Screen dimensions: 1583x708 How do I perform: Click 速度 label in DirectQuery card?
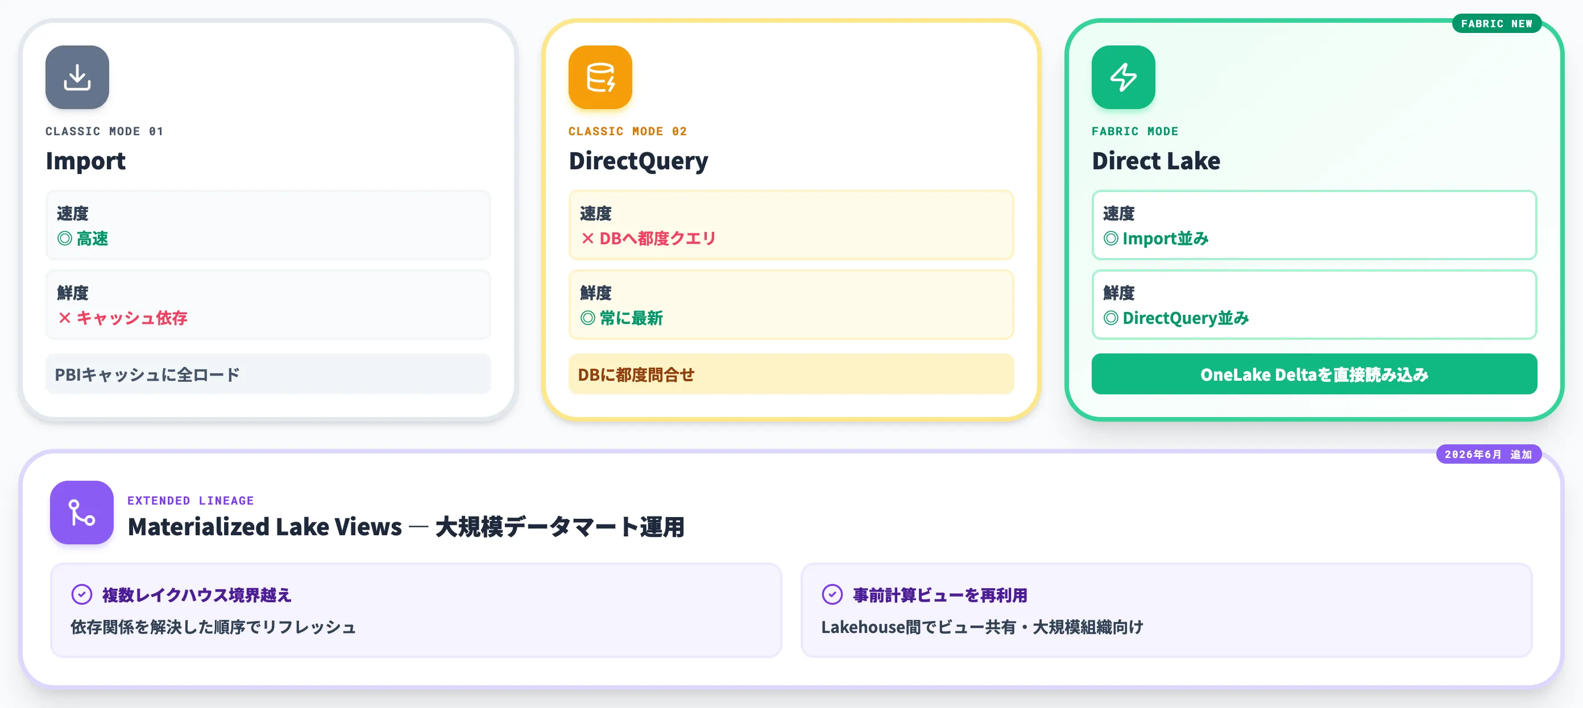[595, 213]
